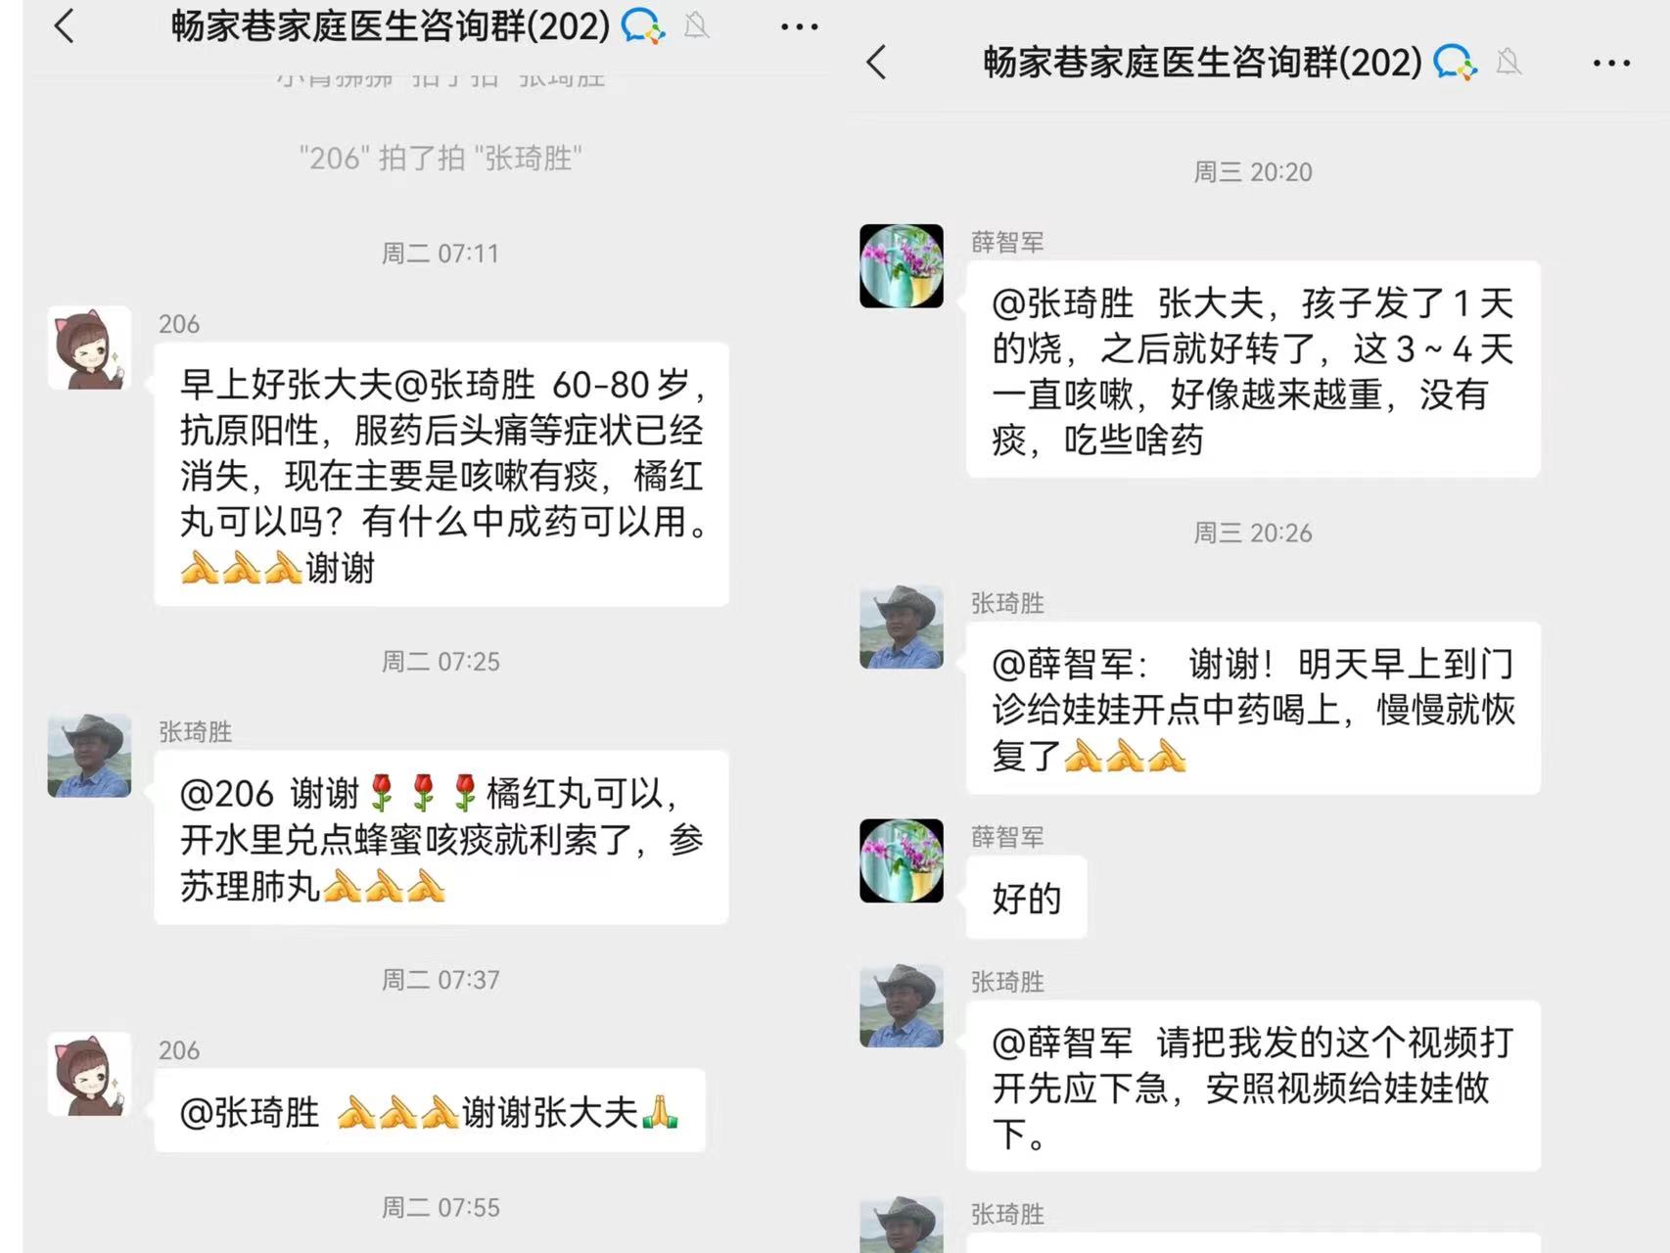This screenshot has width=1670, height=1253.
Task: Tap the muted bell icon in right header
Action: 1508,62
